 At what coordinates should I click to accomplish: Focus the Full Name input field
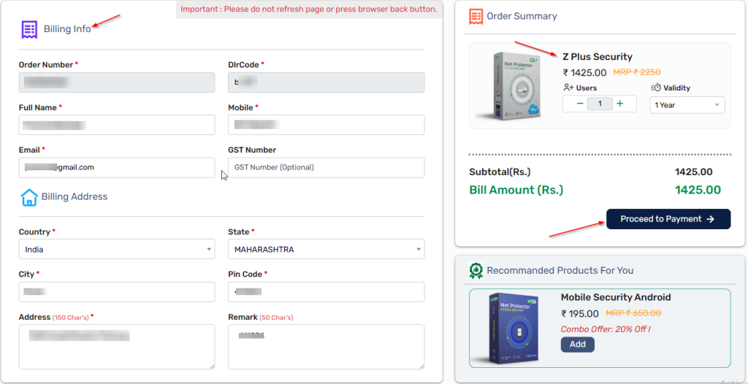(117, 125)
